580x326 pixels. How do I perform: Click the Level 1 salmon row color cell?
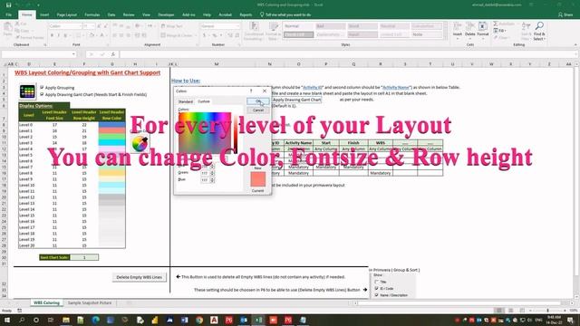coord(112,130)
